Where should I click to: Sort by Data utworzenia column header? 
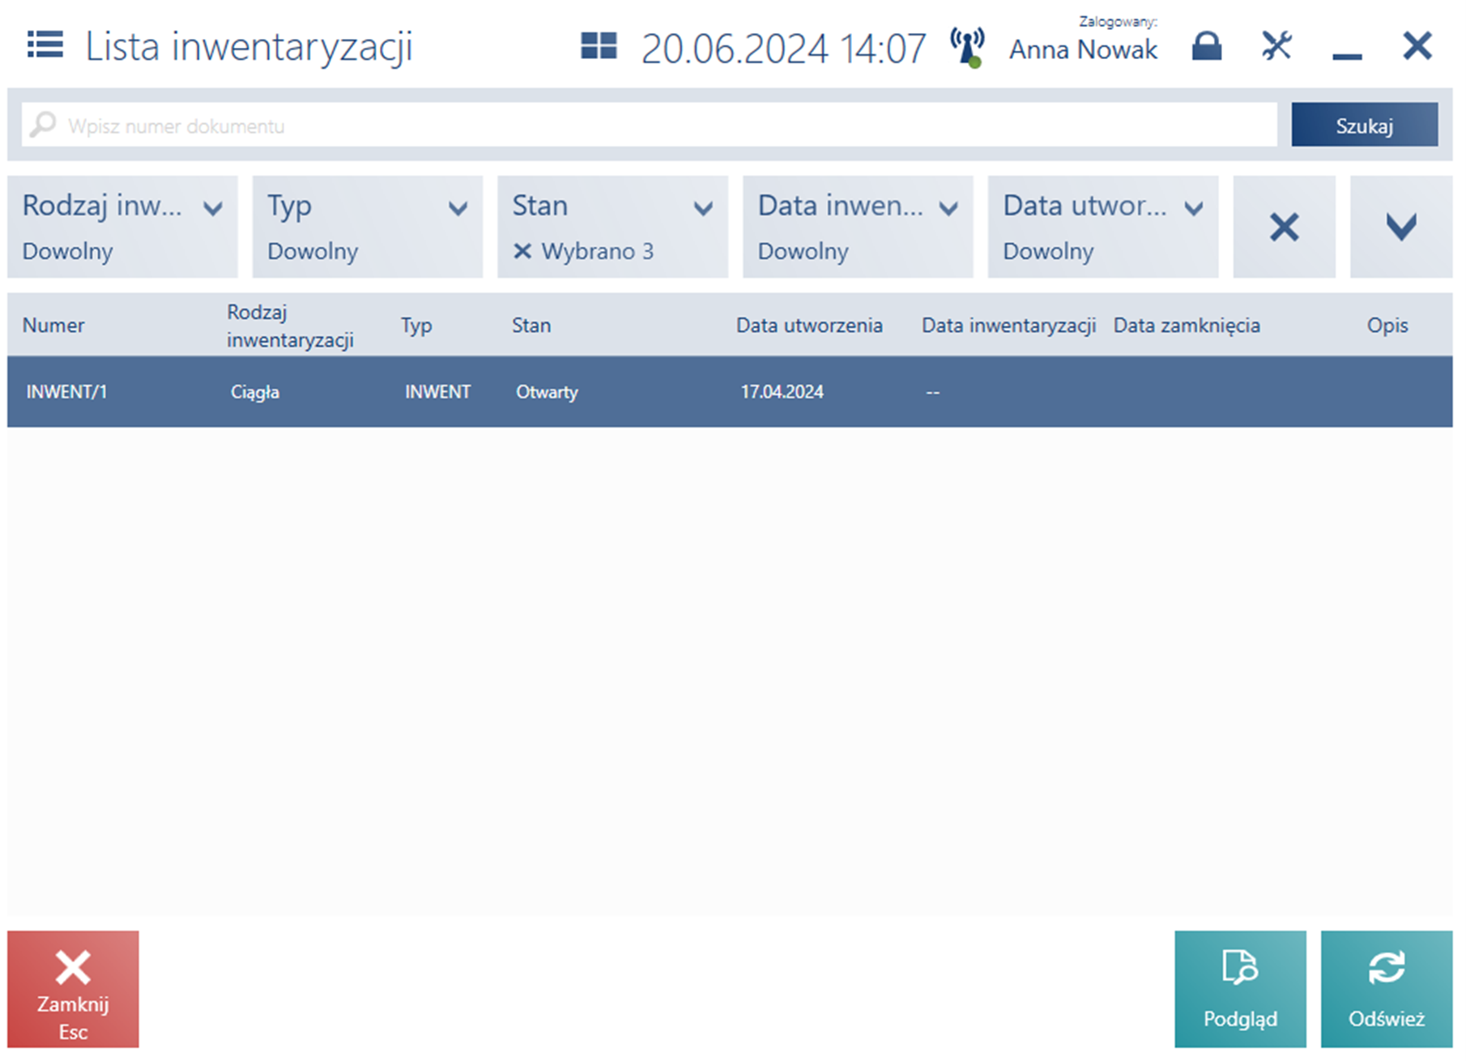(x=809, y=326)
